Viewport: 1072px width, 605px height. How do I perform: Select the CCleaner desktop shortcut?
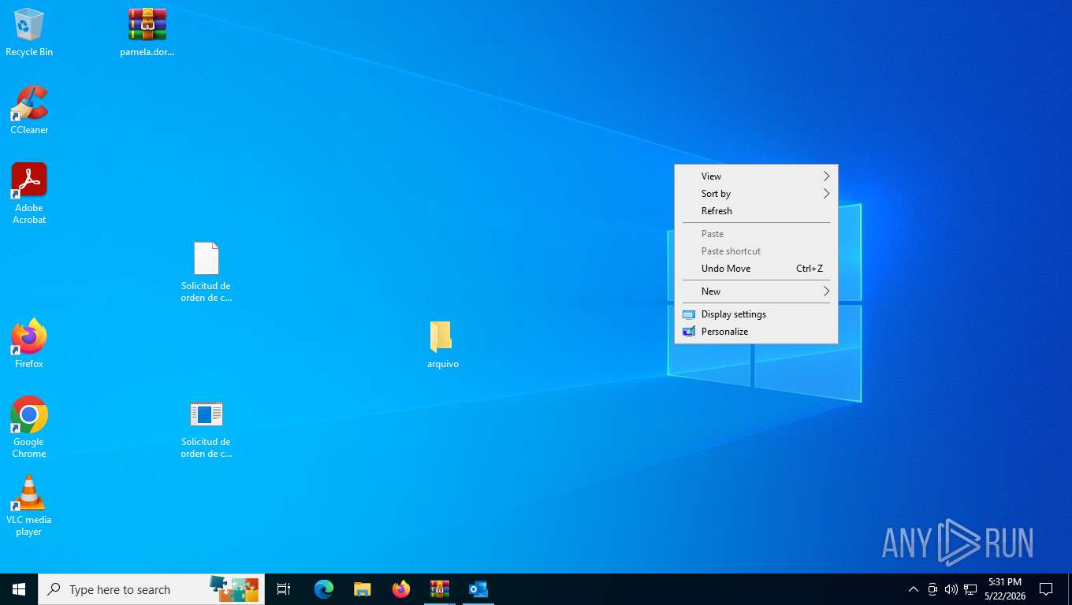coord(29,110)
